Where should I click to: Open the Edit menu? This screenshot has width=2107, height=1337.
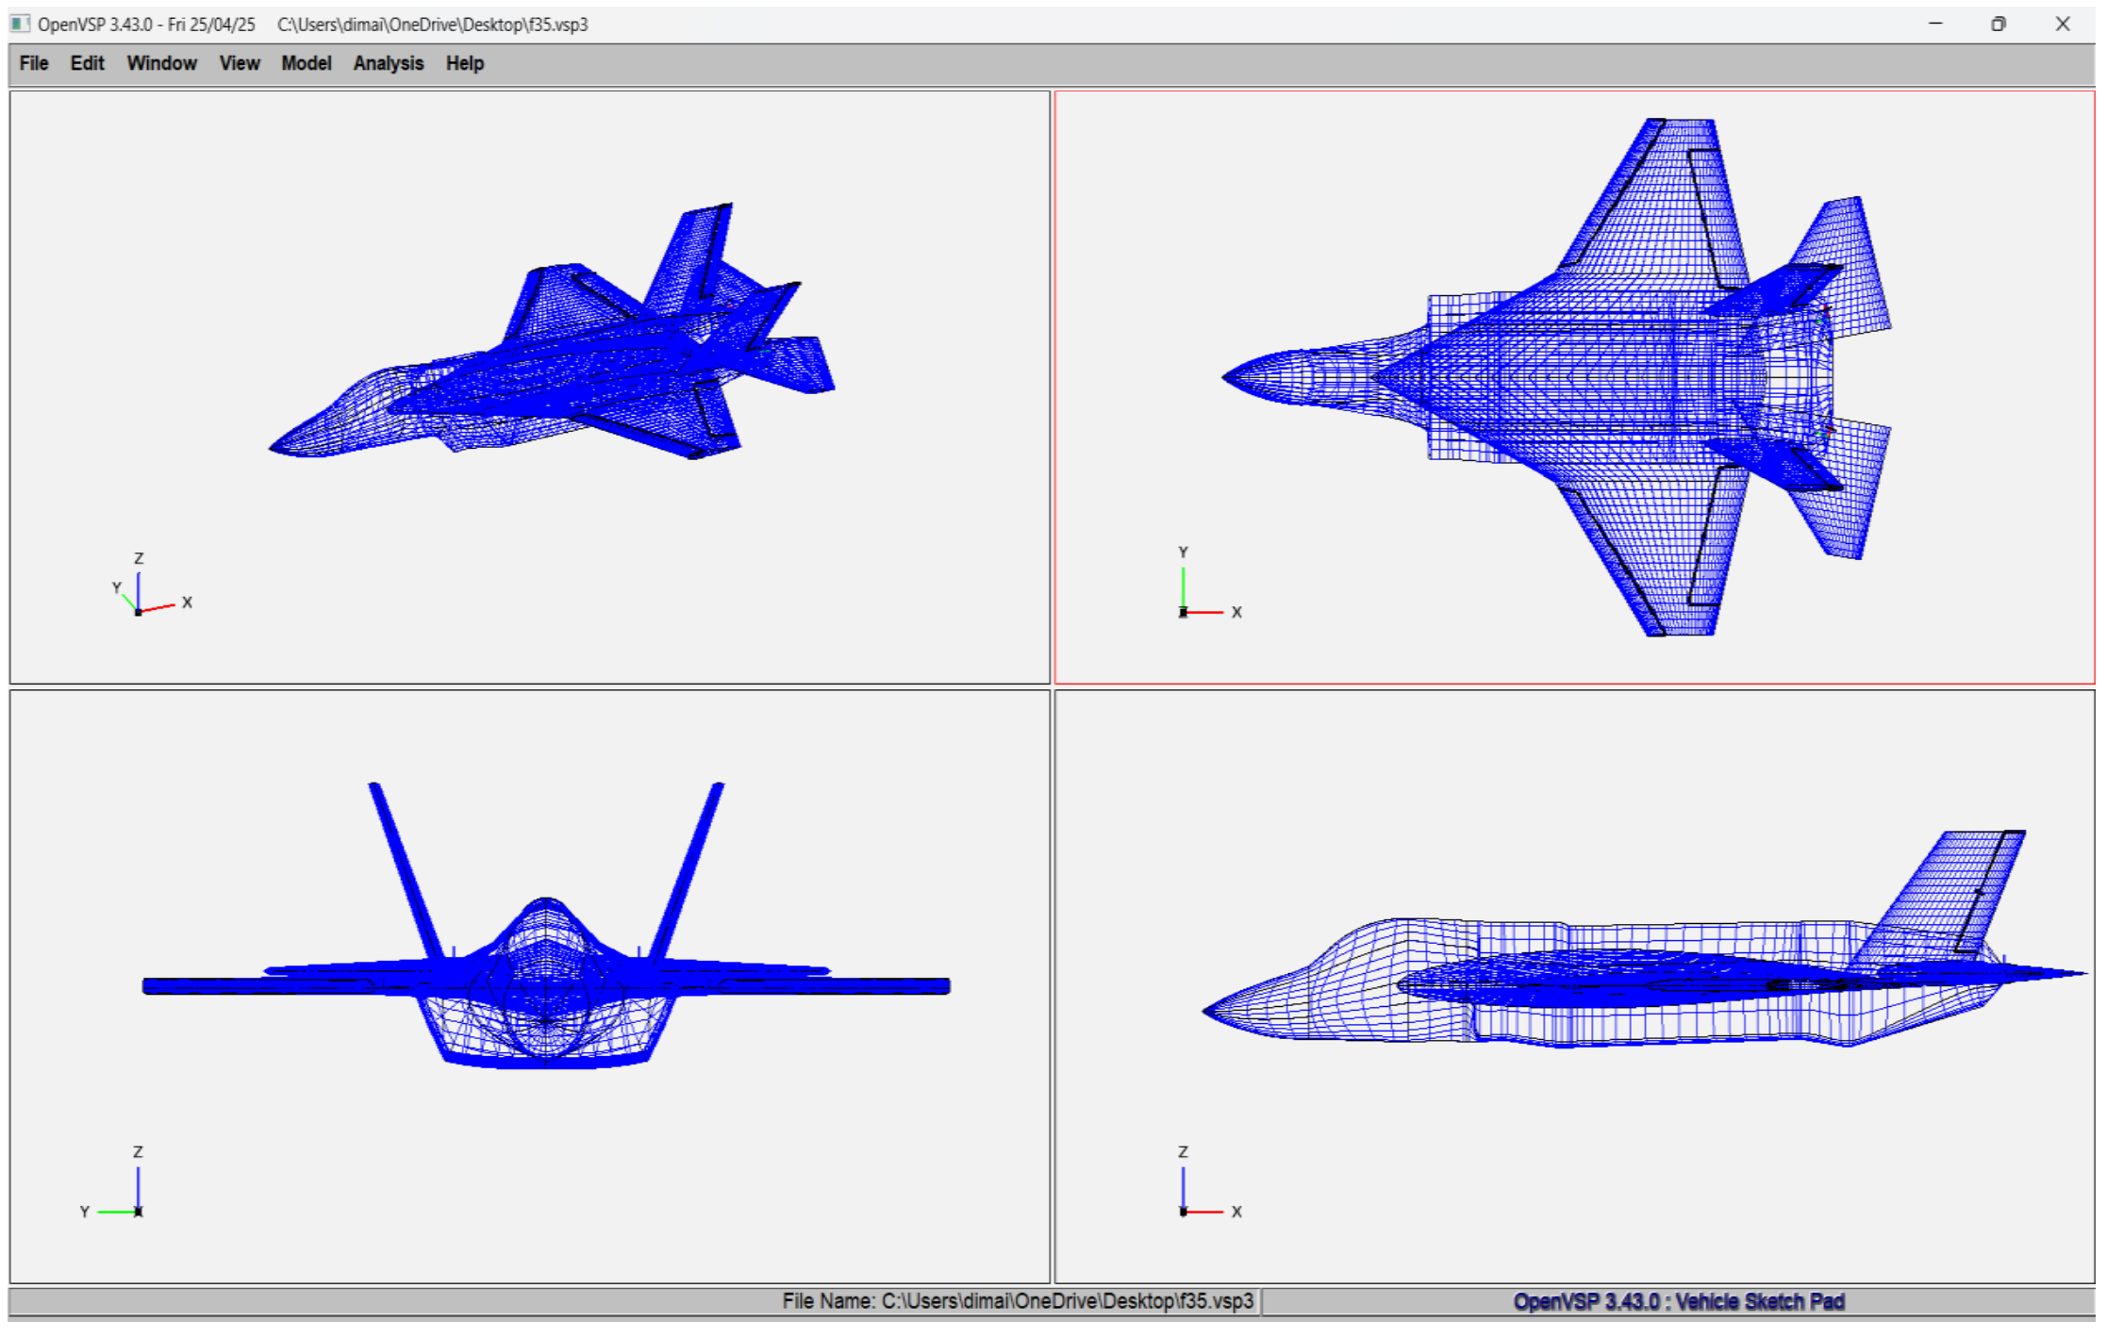87,63
